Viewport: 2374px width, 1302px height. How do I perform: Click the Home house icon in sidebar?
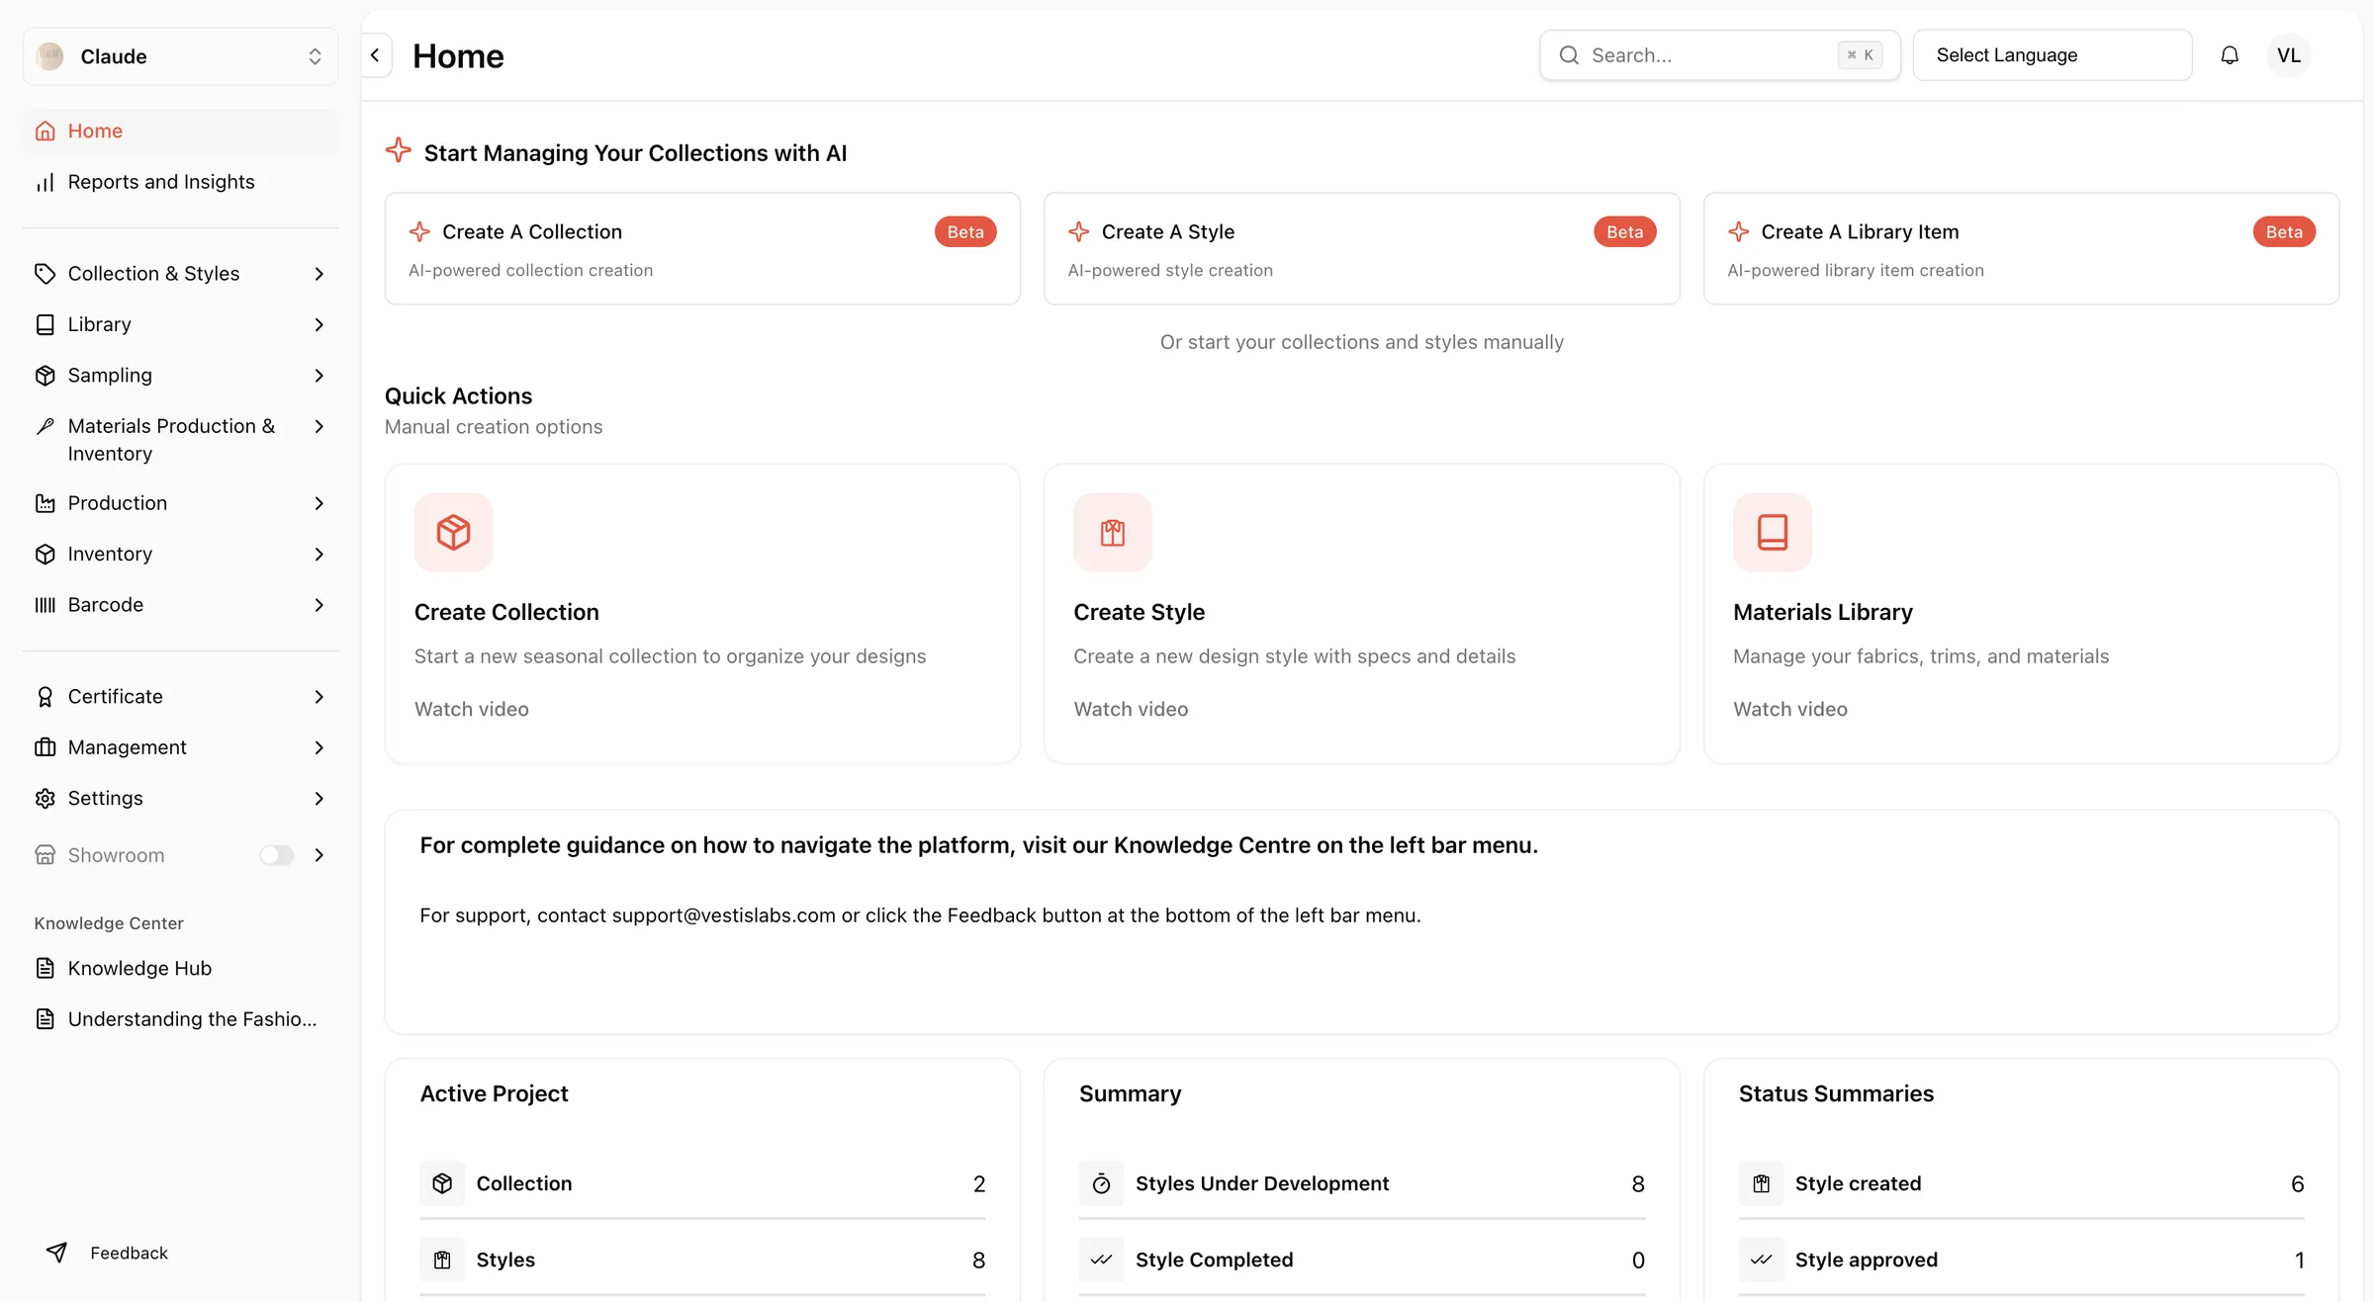[x=46, y=130]
